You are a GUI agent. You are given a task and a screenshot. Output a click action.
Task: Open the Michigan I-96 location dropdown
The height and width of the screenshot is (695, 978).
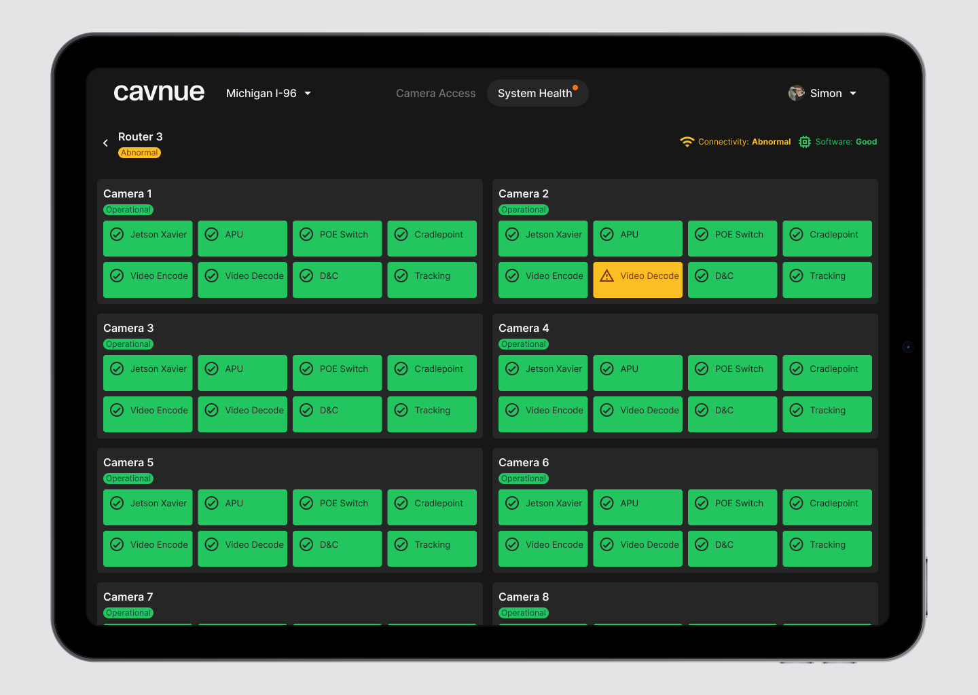pos(268,93)
